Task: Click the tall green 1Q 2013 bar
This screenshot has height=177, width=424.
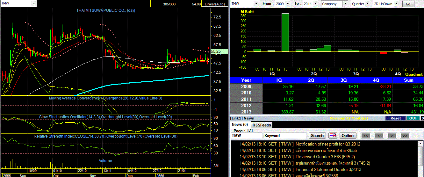Action: click(285, 32)
